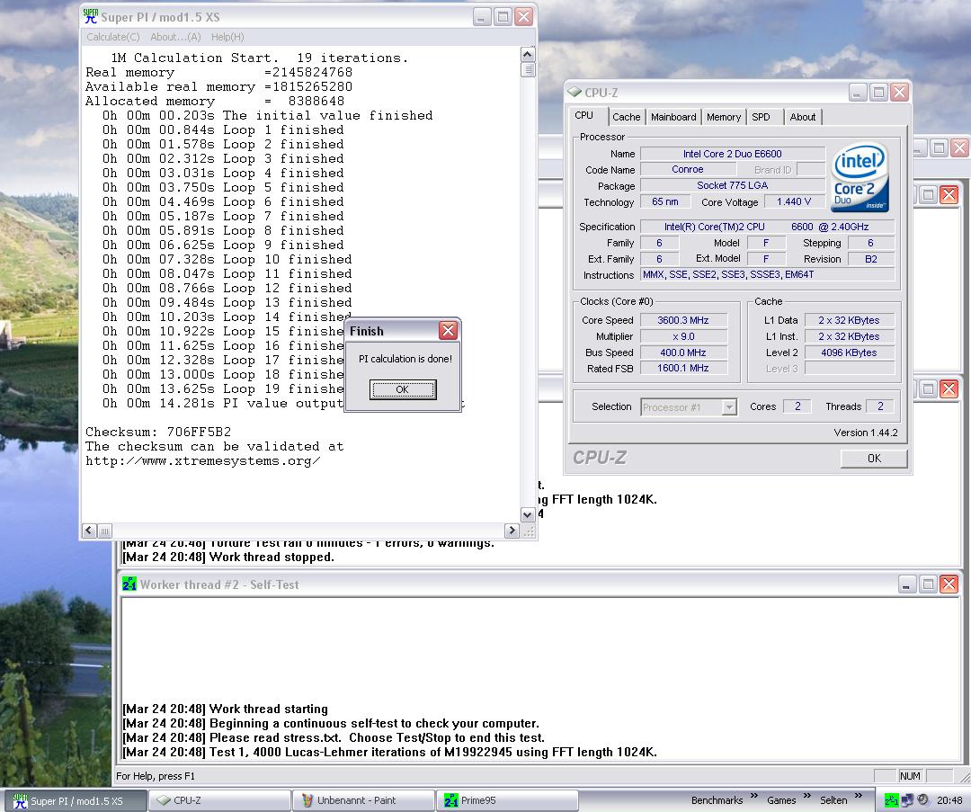971x812 pixels.
Task: Click the Super PI resize grip corner
Action: 529,531
